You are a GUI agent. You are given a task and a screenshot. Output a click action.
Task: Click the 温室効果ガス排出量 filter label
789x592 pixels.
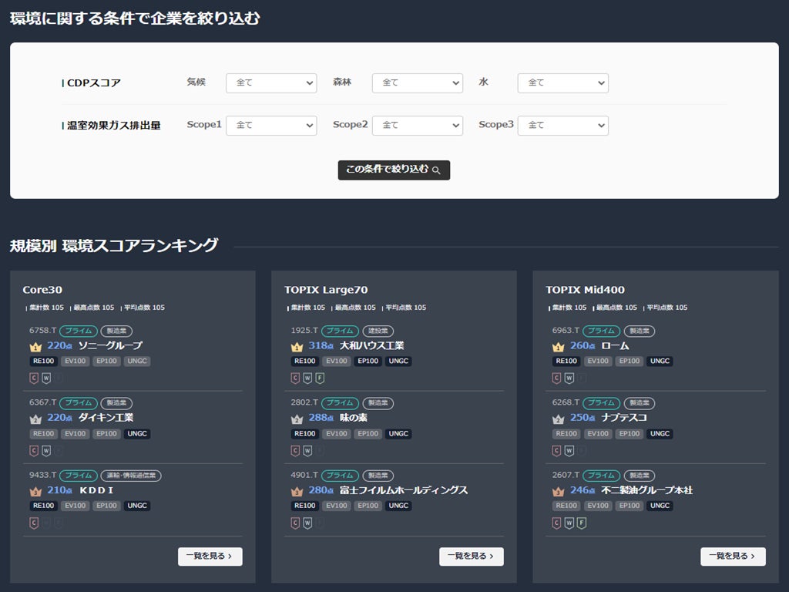(x=114, y=126)
